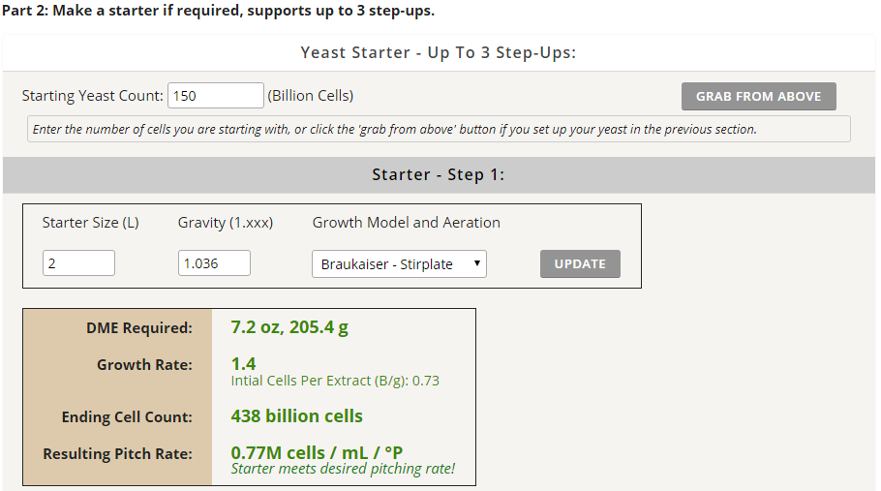
Task: Click the Starter - Step 1 header bar
Action: [x=439, y=174]
